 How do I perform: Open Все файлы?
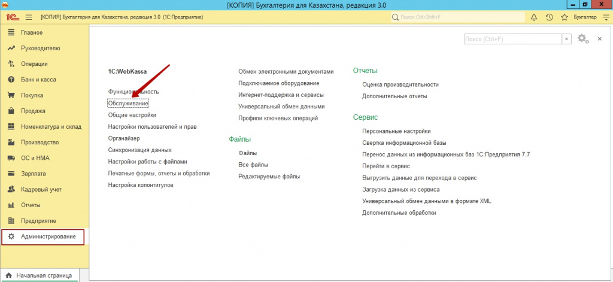click(x=253, y=165)
